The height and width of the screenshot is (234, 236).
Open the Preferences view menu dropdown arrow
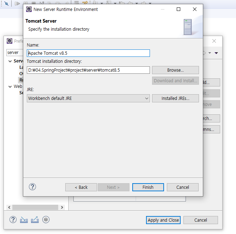coord(216,53)
